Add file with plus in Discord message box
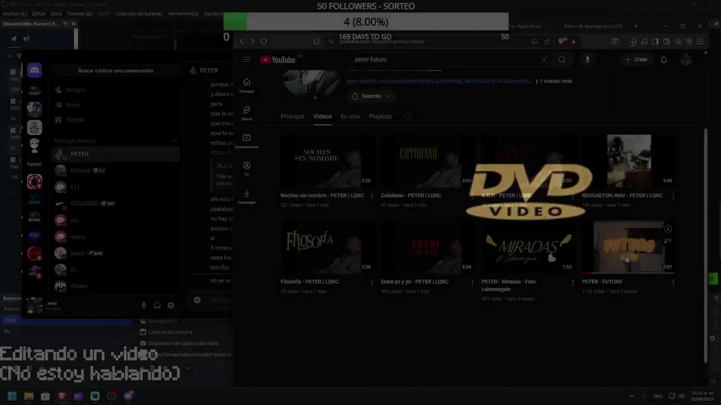The width and height of the screenshot is (721, 405). (x=197, y=300)
